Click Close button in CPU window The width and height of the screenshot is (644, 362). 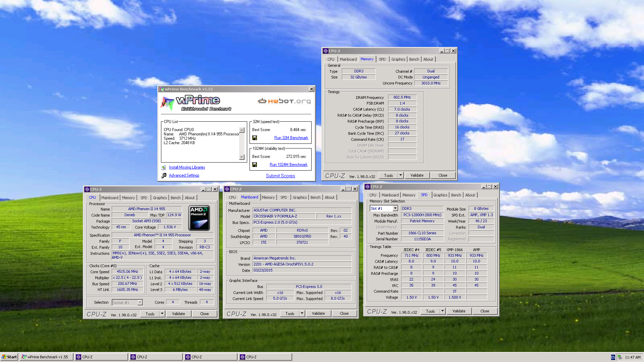click(x=204, y=314)
